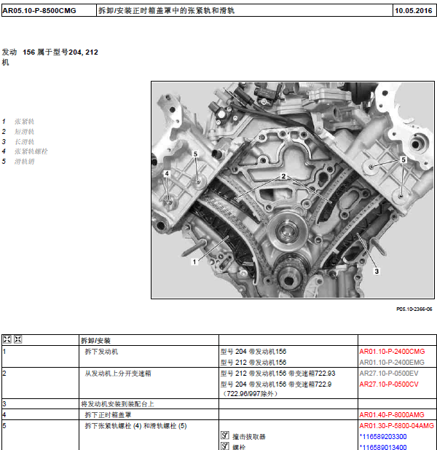
Task: Open link AR01.10-P-2400EMG
Action: click(392, 363)
